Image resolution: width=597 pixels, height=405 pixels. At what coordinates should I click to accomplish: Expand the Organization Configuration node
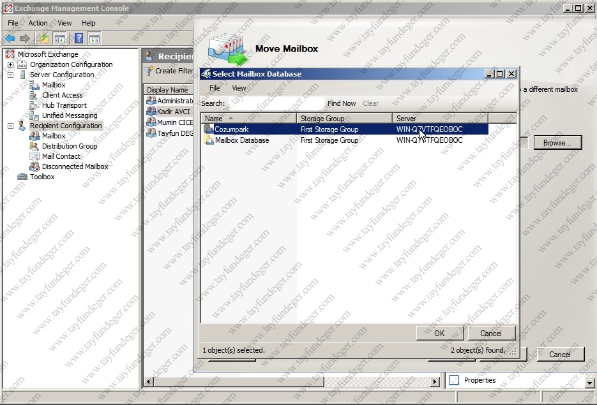tap(11, 64)
